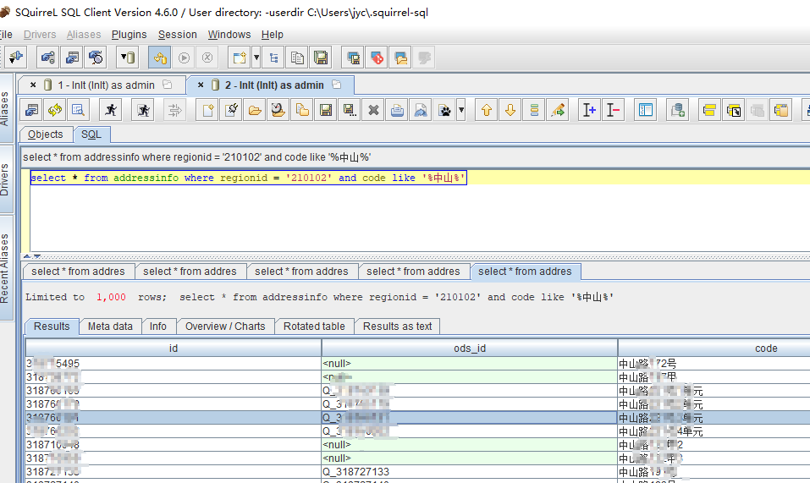The height and width of the screenshot is (483, 810).
Task: Click the ods_id column header
Action: (469, 348)
